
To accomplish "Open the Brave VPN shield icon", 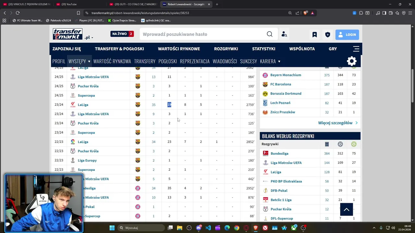I will [404, 13].
